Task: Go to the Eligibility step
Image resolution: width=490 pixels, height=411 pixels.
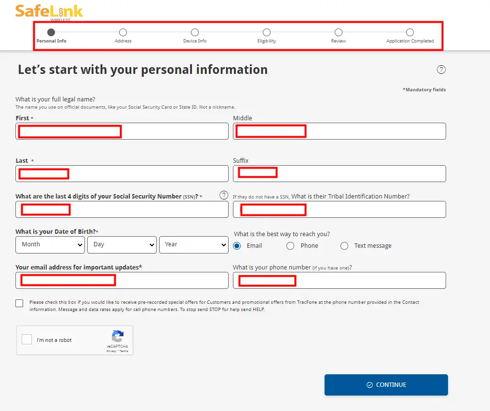Action: click(267, 36)
